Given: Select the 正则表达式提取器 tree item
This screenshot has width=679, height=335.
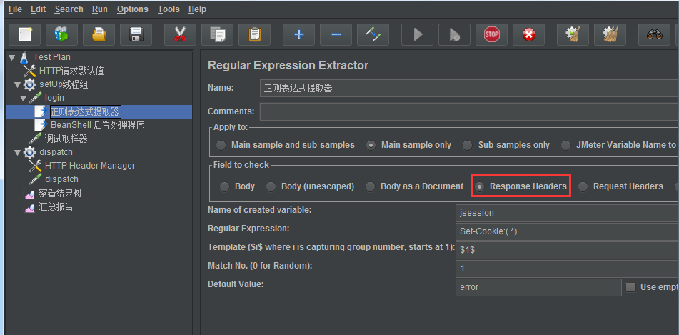Looking at the screenshot, I should [x=84, y=112].
